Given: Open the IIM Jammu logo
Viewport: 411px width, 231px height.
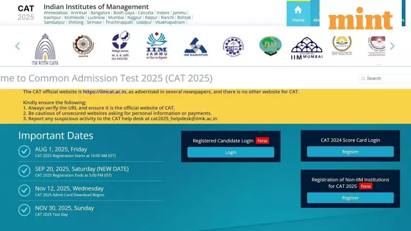Looking at the screenshot, I should coord(157,46).
